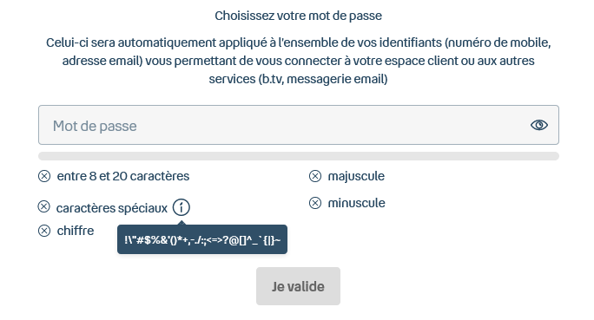
Task: Click the X icon beside majuscule
Action: (x=315, y=176)
